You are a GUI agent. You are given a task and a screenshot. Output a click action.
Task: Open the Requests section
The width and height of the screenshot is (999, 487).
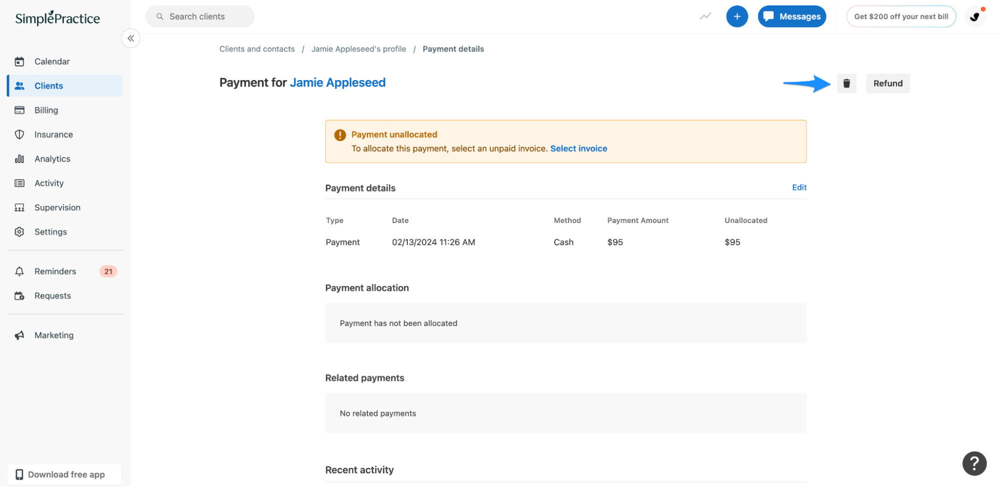pyautogui.click(x=52, y=295)
